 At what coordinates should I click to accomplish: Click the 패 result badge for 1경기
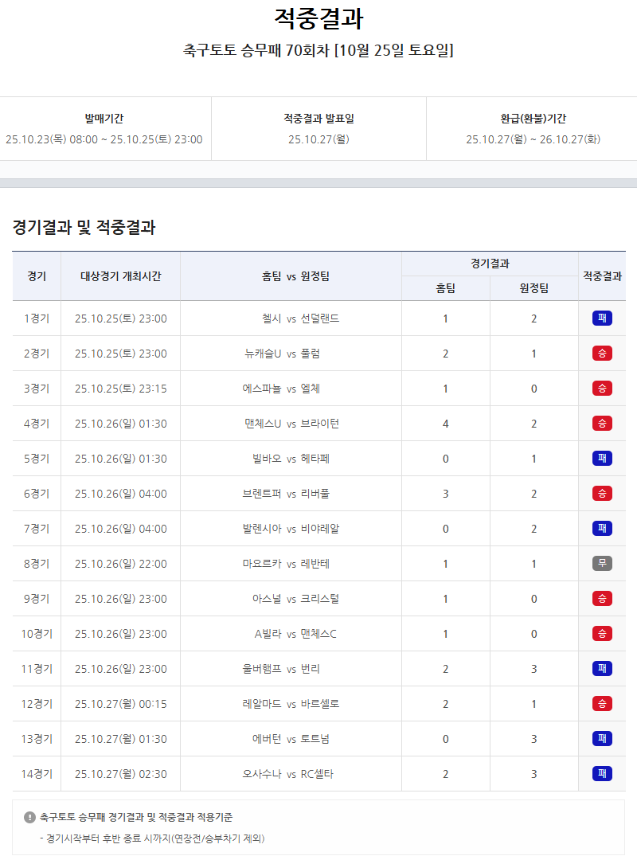coord(602,319)
